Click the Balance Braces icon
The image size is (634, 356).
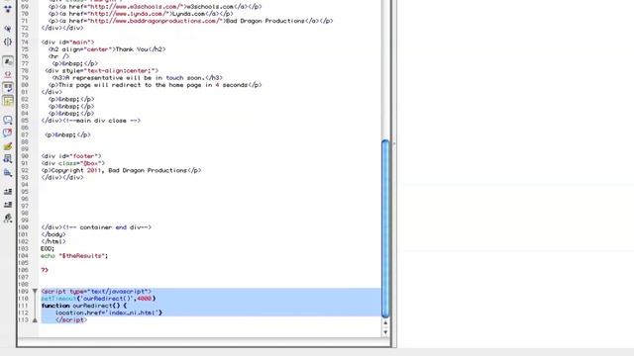coord(8,42)
